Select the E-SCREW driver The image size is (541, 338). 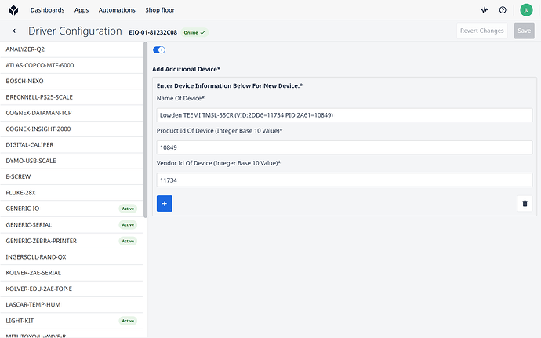[71, 176]
